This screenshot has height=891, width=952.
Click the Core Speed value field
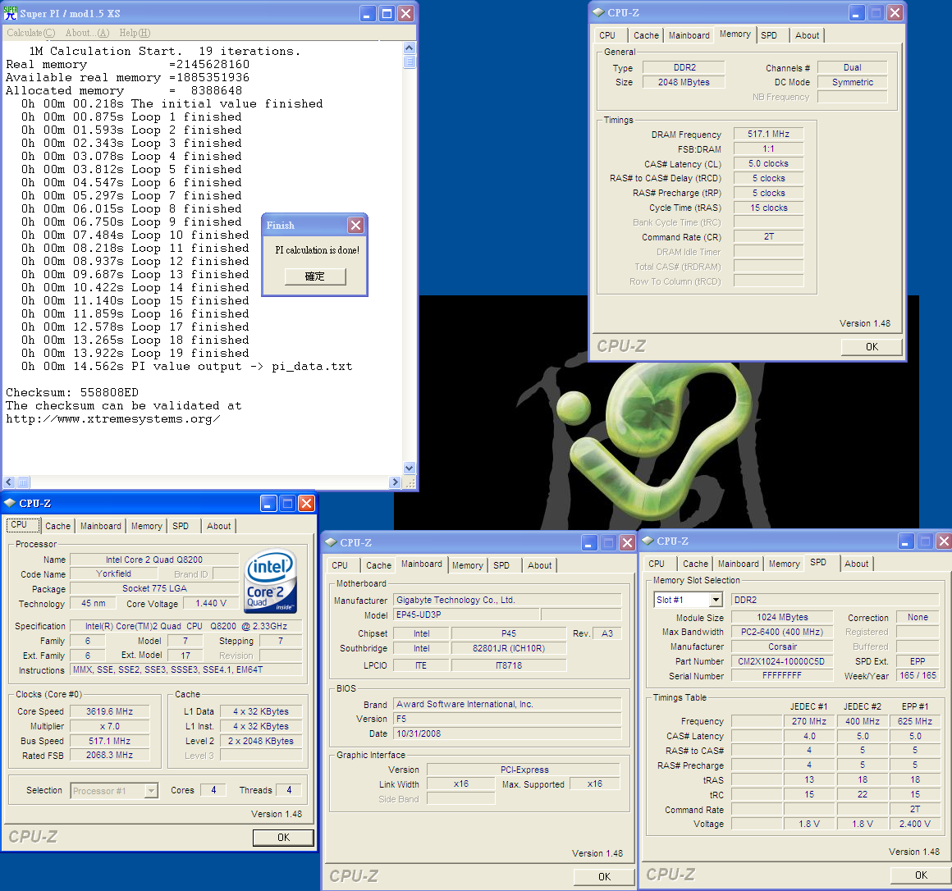(109, 711)
